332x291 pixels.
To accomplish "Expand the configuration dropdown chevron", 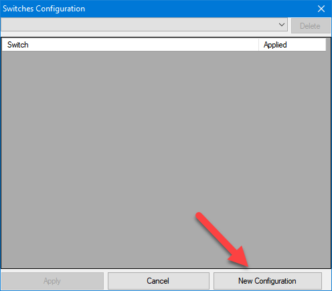I will (282, 25).
